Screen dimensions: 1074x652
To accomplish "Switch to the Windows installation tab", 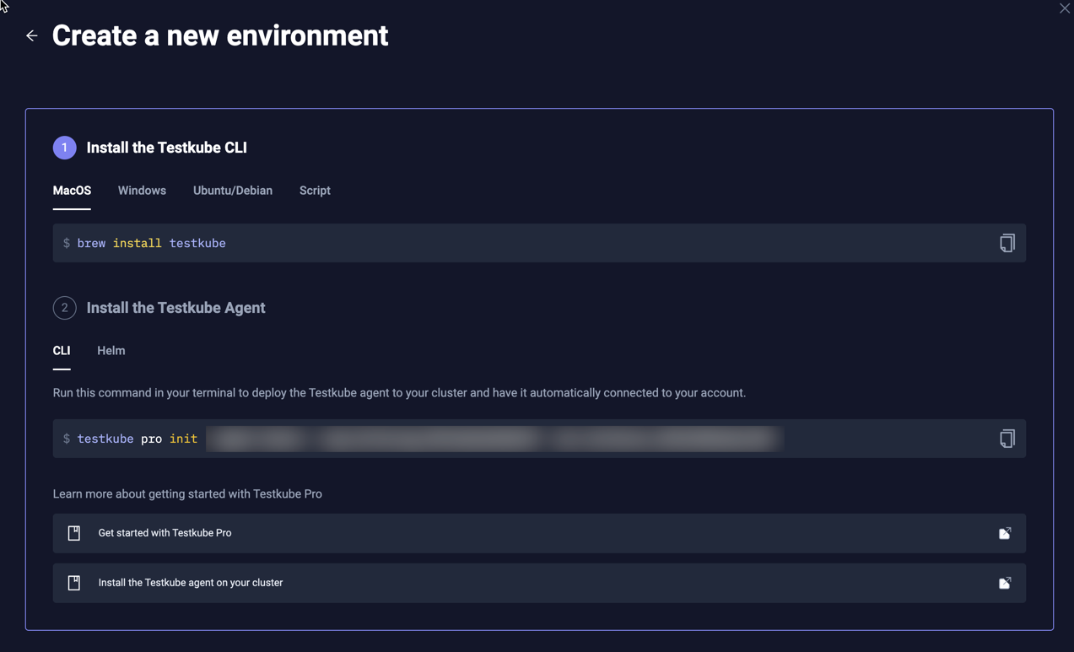I will click(x=142, y=191).
